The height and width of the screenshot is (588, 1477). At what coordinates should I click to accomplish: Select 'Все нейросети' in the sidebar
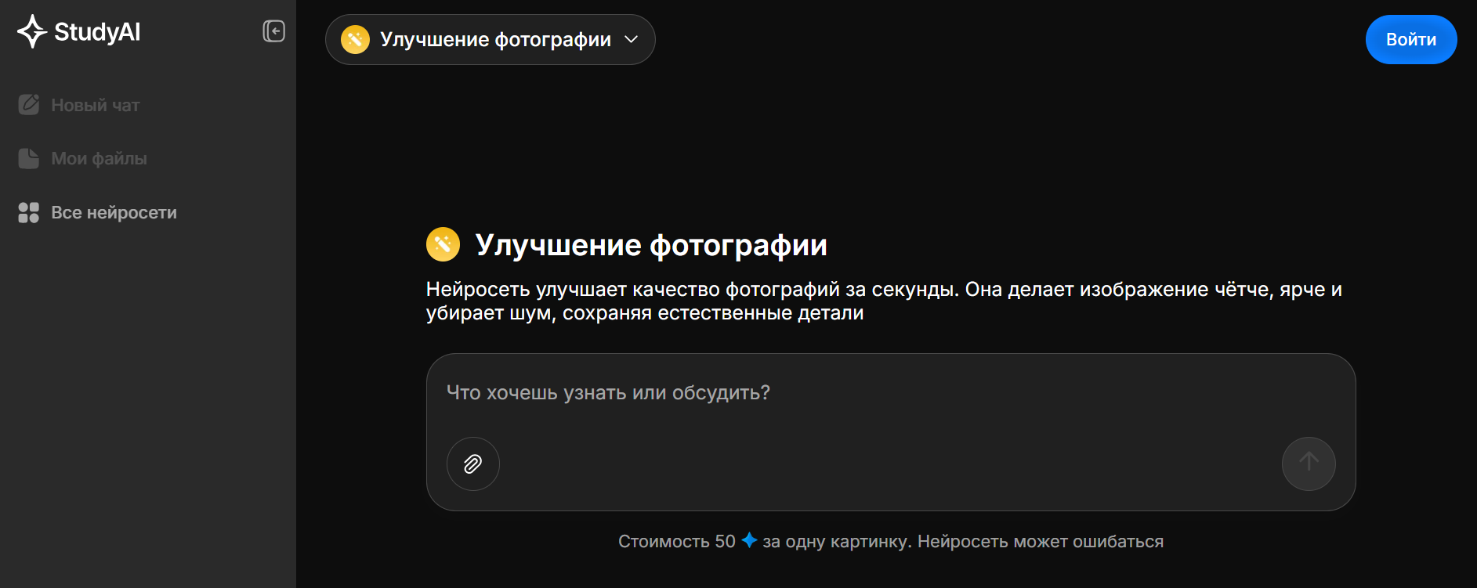[114, 213]
